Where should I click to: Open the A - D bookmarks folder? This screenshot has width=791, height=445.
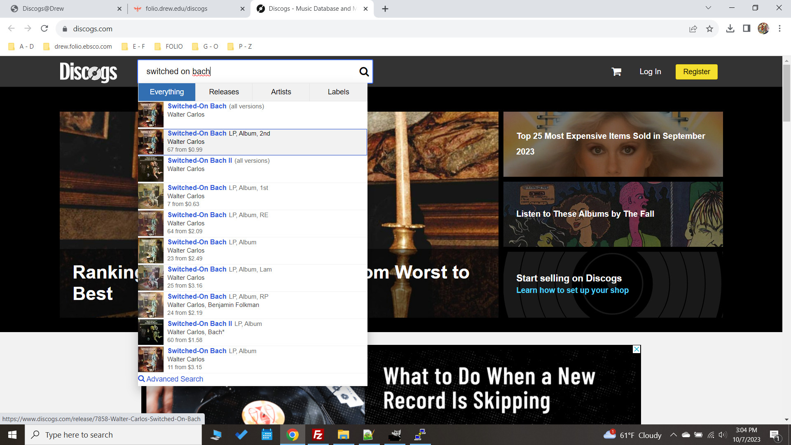(x=21, y=47)
